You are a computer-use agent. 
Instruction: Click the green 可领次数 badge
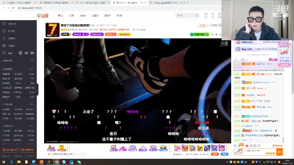[200, 34]
